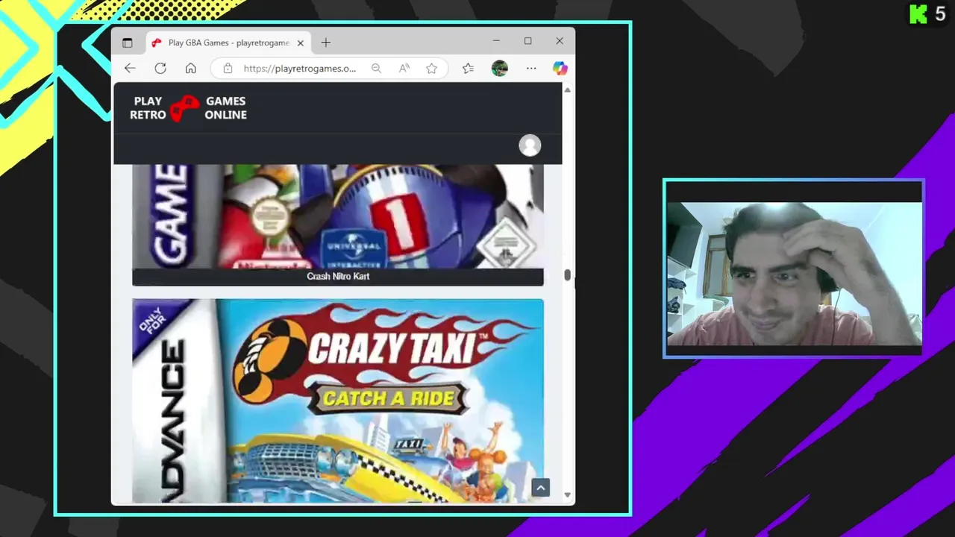
Task: Close the Play GBA Games tab
Action: 300,43
